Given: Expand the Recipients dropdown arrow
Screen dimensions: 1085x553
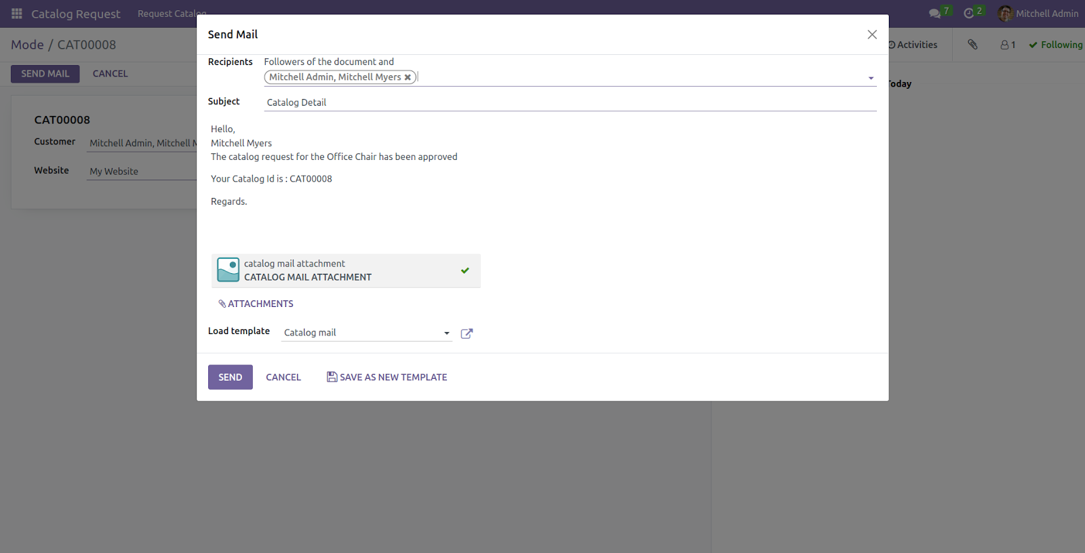Looking at the screenshot, I should click(x=871, y=78).
